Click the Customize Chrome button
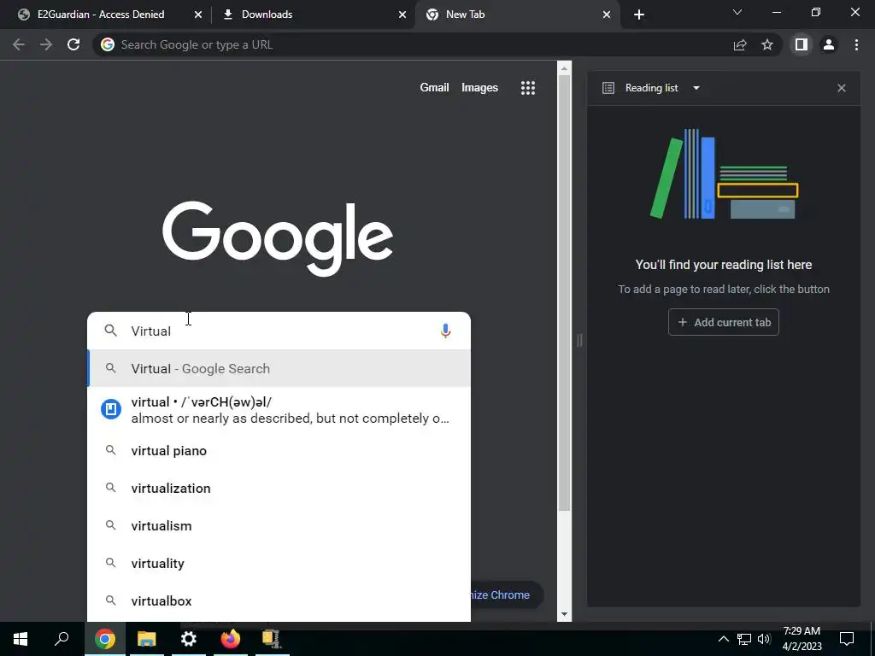 click(507, 594)
